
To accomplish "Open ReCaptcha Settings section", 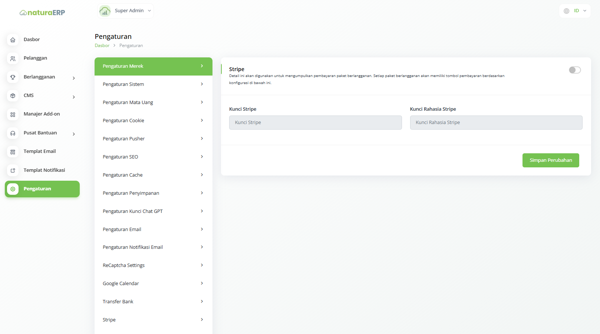I will point(154,265).
